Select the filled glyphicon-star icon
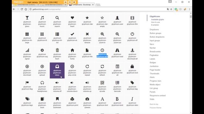This screenshot has width=204, height=114. tap(87, 18)
